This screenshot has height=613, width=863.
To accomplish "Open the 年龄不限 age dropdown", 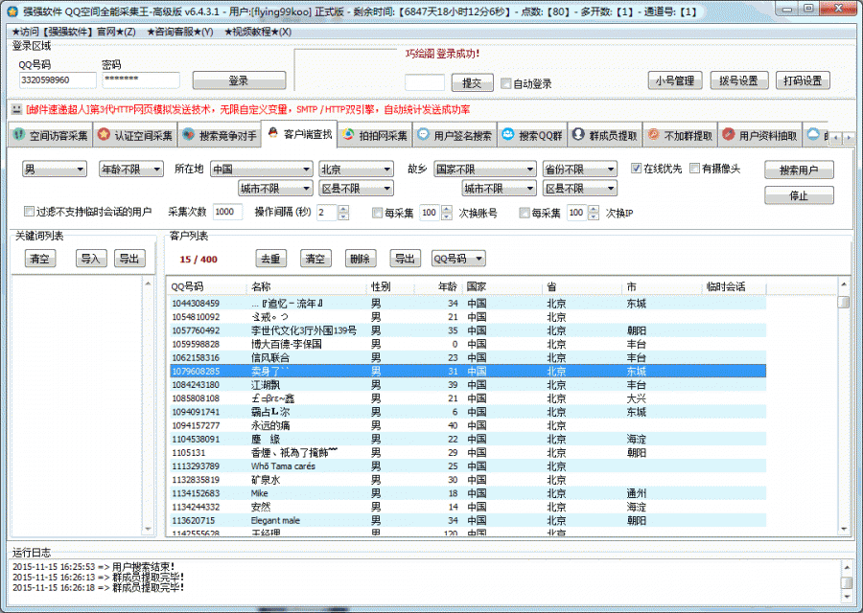I will point(131,169).
